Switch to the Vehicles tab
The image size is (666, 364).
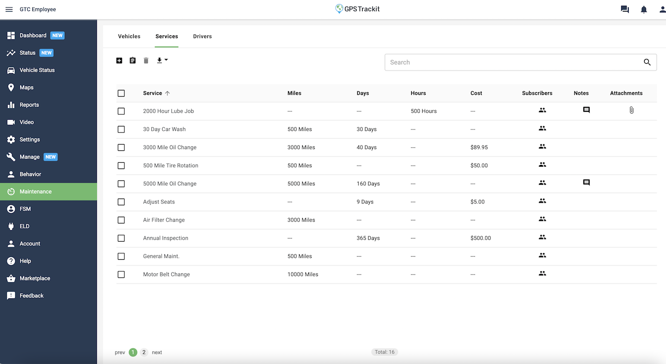[x=129, y=36]
